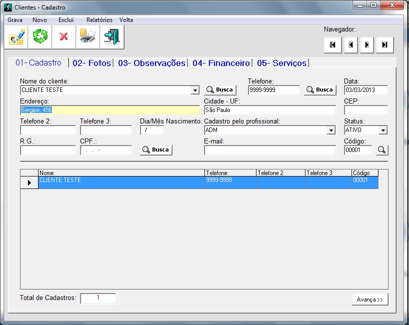Jump to last record in Navegador
Image resolution: width=409 pixels, height=325 pixels.
pos(384,45)
